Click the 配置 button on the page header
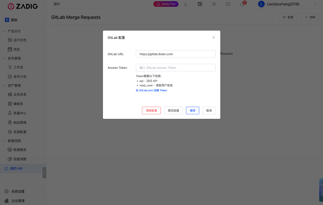 pos(288,17)
